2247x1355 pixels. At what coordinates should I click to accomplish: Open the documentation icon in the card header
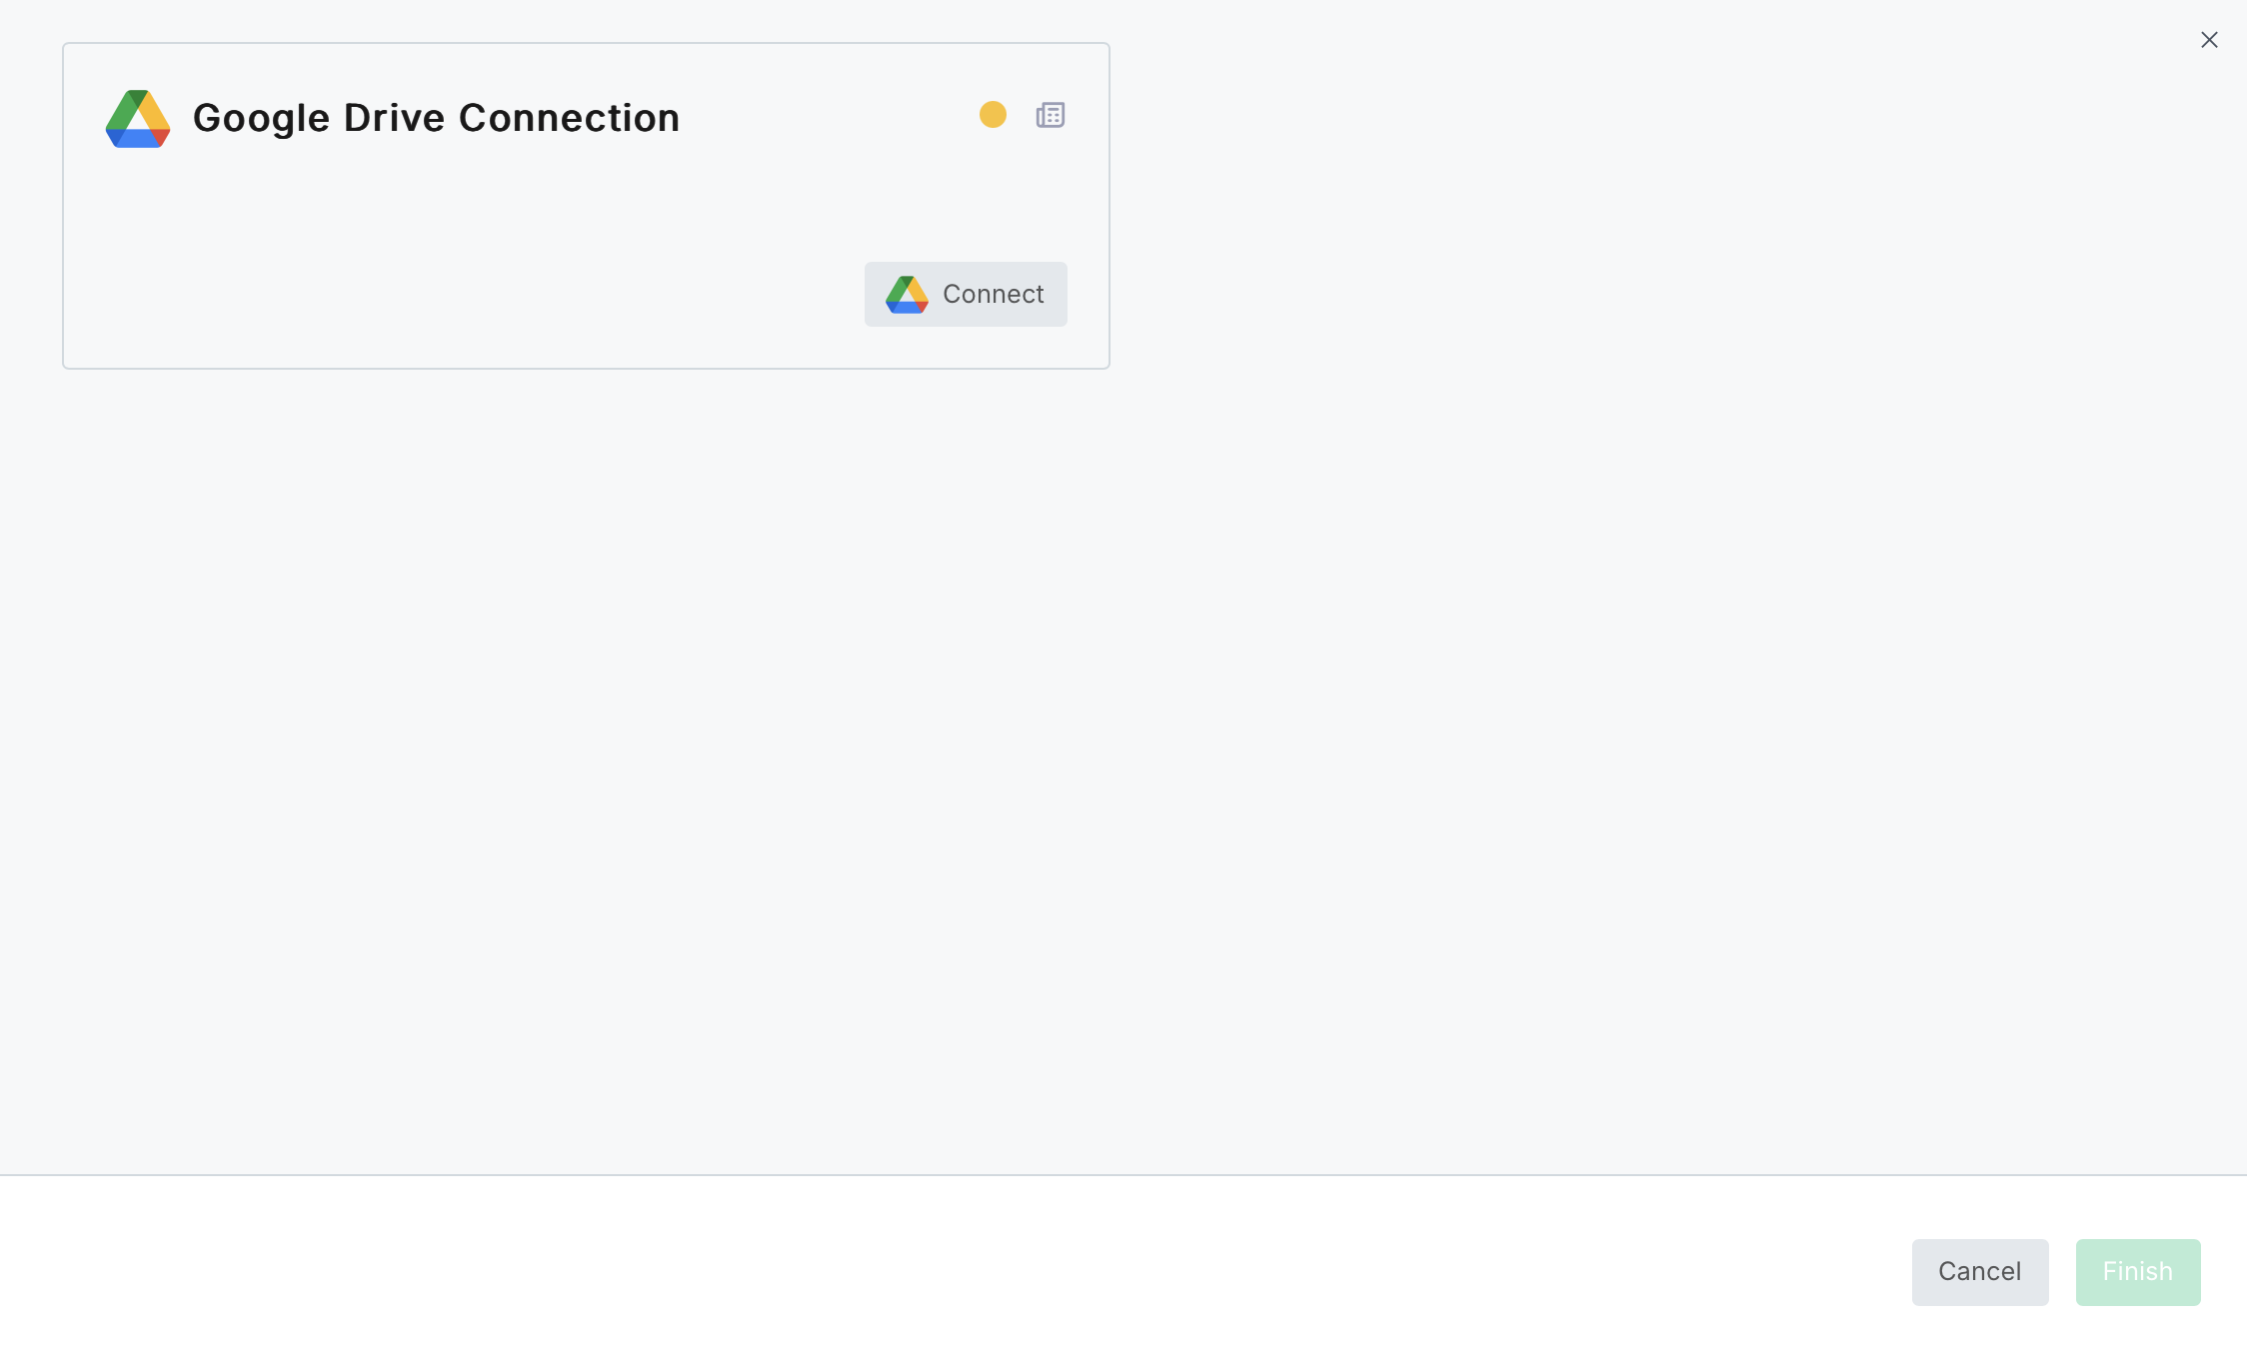1051,115
